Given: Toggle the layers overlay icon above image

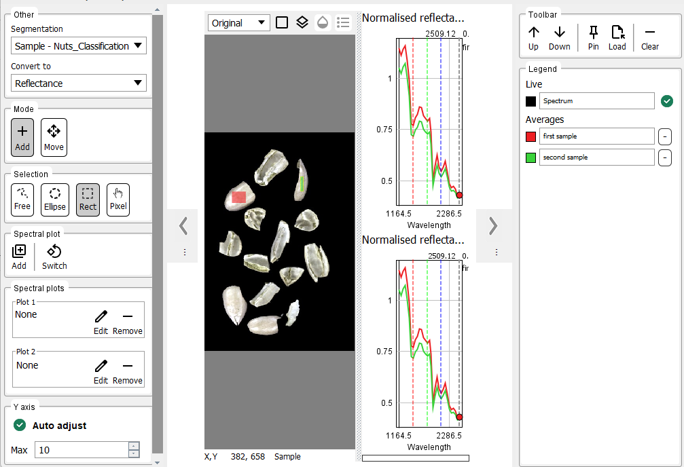Looking at the screenshot, I should [x=302, y=22].
